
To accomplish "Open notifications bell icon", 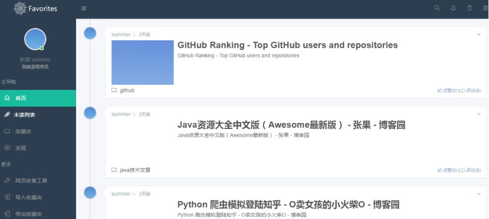I will [x=453, y=8].
